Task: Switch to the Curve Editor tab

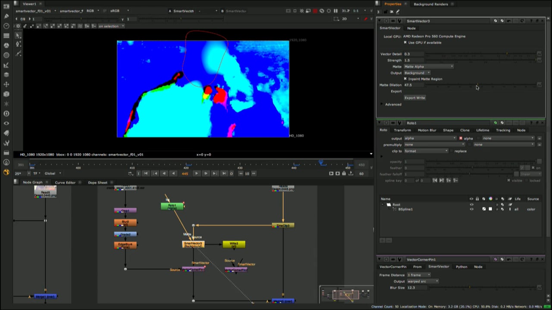Action: point(65,183)
